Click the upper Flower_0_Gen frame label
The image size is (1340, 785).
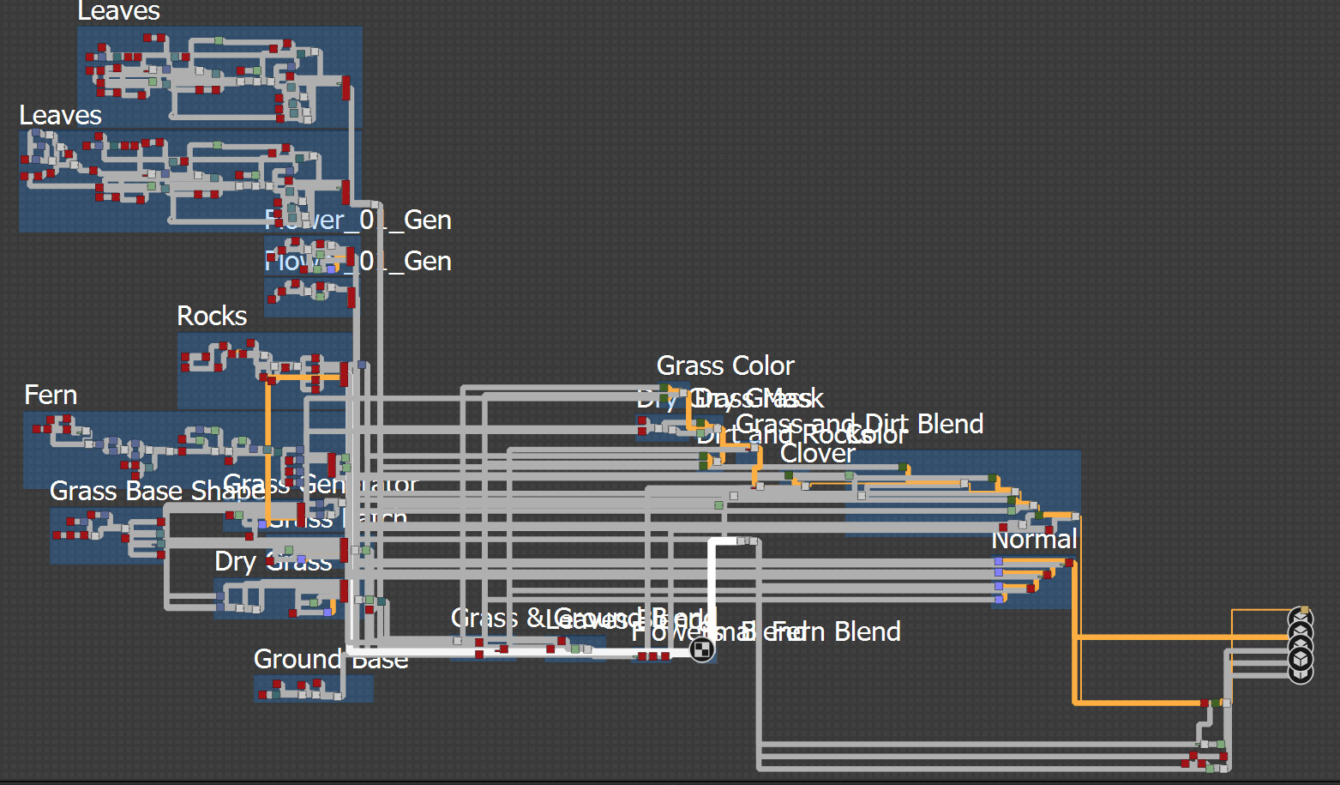(358, 220)
